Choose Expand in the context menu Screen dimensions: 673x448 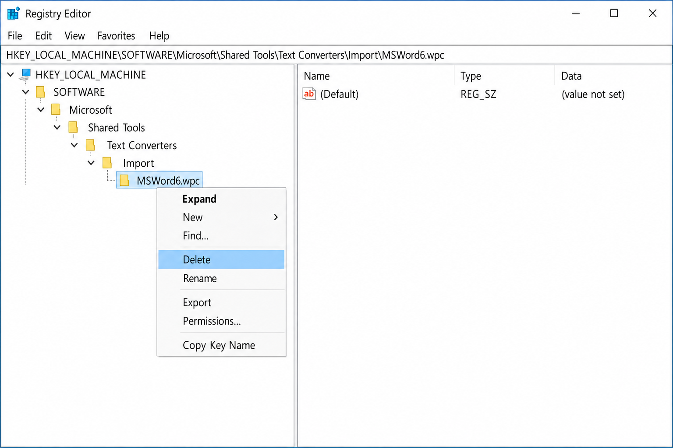221,199
